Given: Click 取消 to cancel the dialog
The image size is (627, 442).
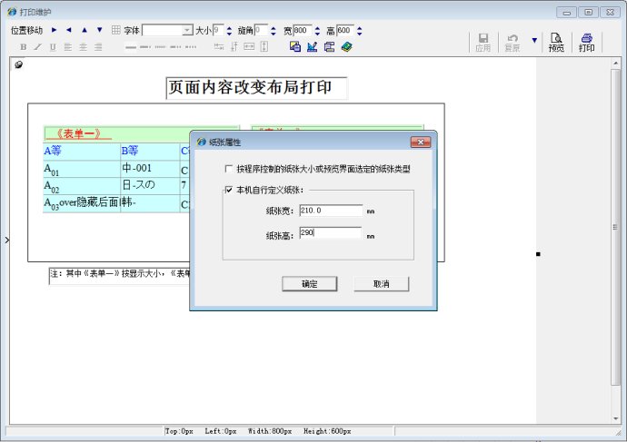Looking at the screenshot, I should (381, 284).
